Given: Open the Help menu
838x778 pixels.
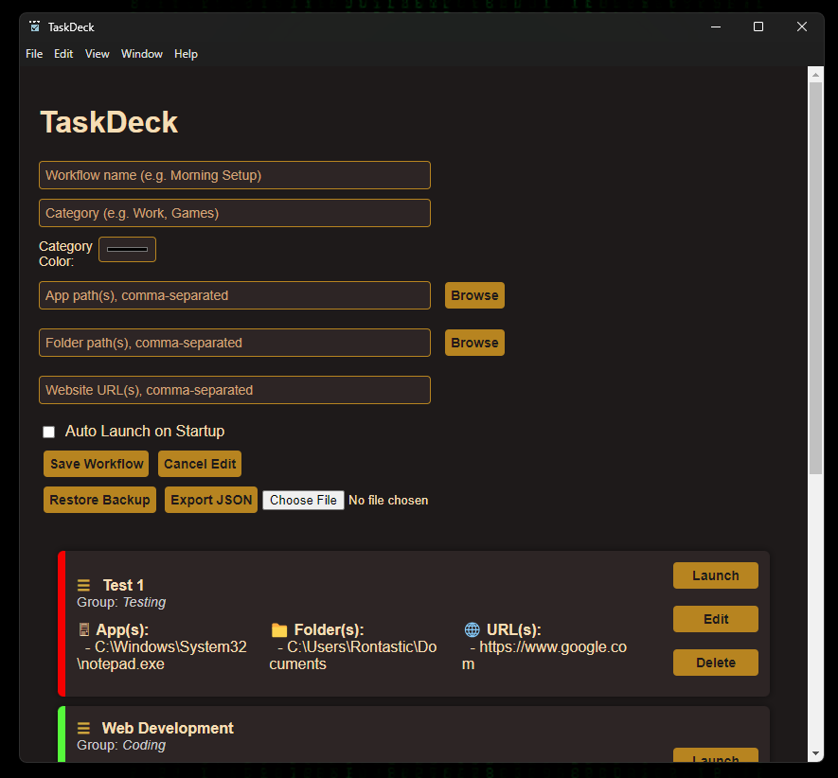Looking at the screenshot, I should (186, 54).
